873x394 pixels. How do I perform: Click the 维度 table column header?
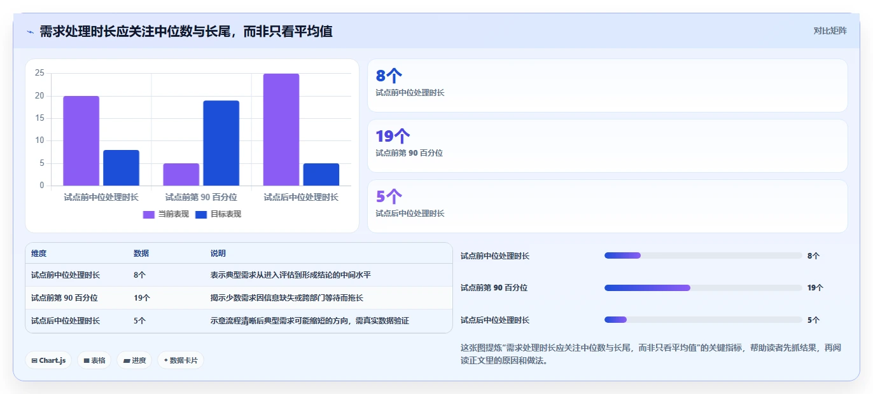point(39,254)
